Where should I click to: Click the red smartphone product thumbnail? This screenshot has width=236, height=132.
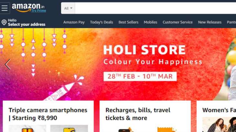coord(27,128)
